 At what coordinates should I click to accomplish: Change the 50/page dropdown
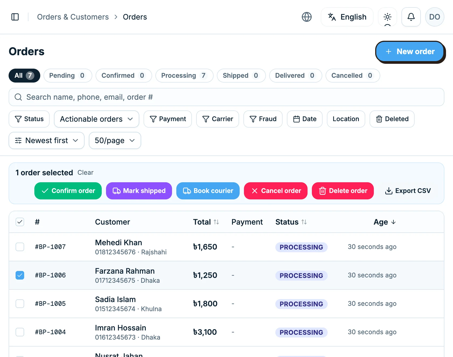click(x=115, y=140)
